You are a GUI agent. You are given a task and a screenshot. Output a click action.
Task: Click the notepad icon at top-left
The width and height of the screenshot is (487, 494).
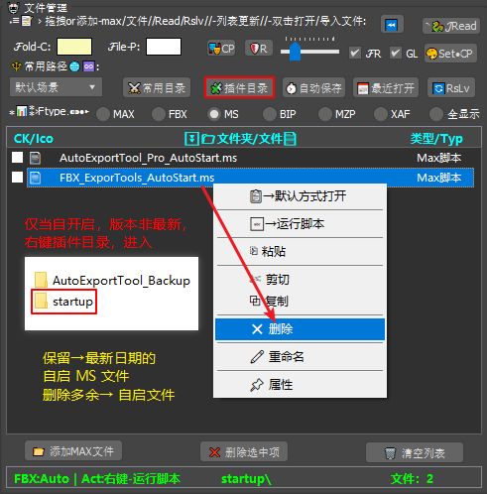(27, 21)
